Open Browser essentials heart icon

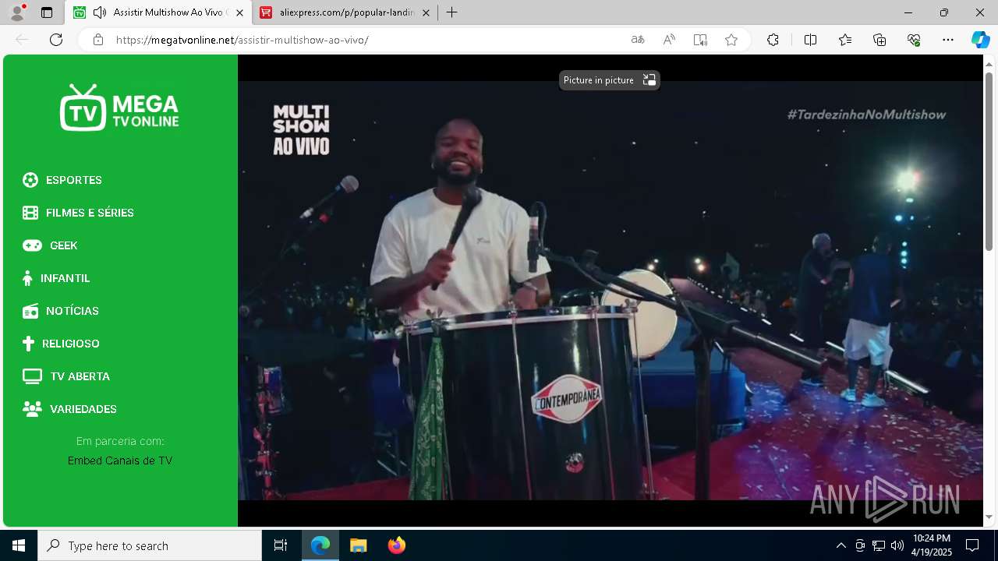click(x=914, y=40)
